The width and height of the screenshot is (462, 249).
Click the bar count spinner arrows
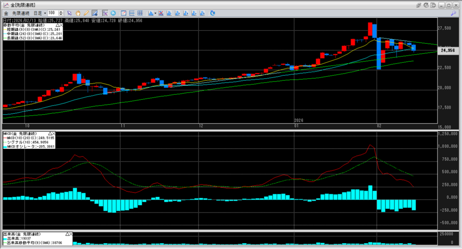tap(61, 13)
